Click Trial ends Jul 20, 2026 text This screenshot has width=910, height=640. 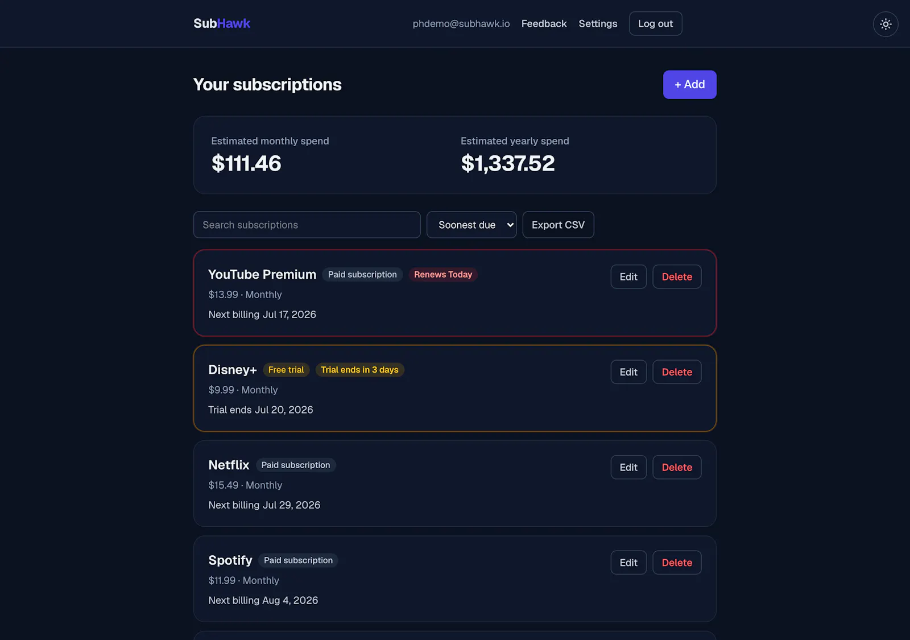[x=260, y=410]
